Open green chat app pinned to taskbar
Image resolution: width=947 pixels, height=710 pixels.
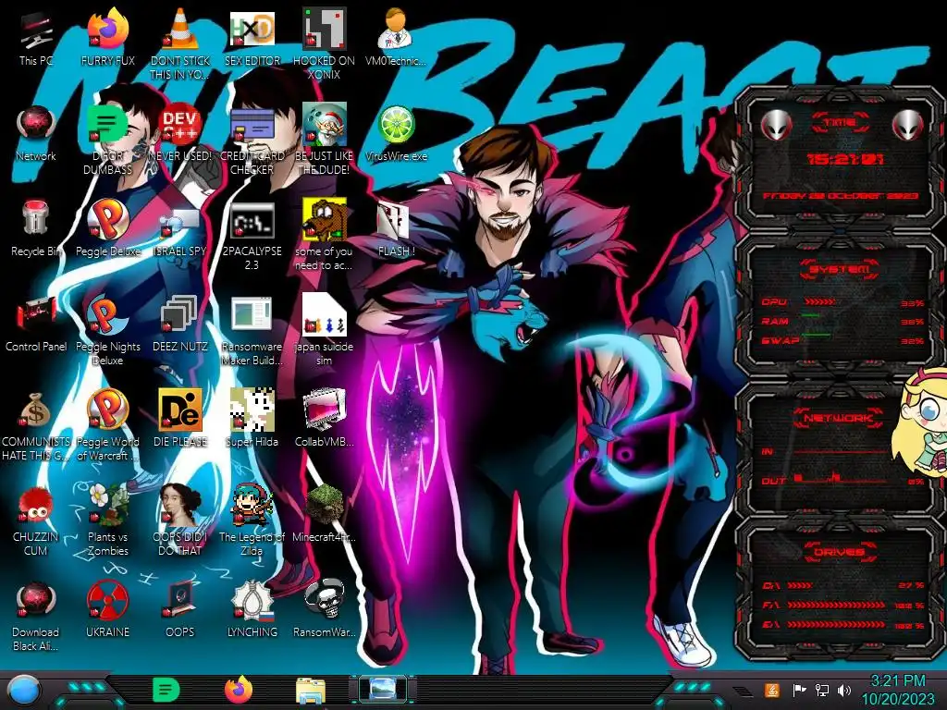click(x=166, y=690)
